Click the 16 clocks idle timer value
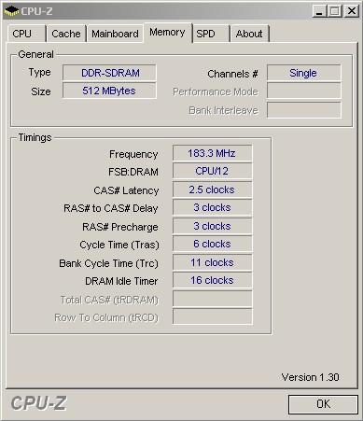Viewport: 363px width, 421px height. click(213, 280)
